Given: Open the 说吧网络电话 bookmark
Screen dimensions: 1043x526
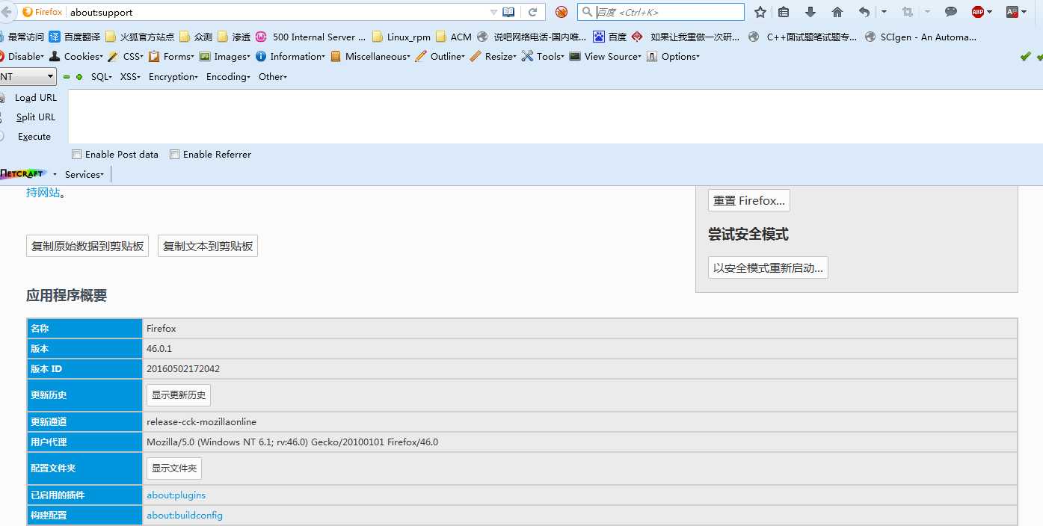Looking at the screenshot, I should 532,37.
